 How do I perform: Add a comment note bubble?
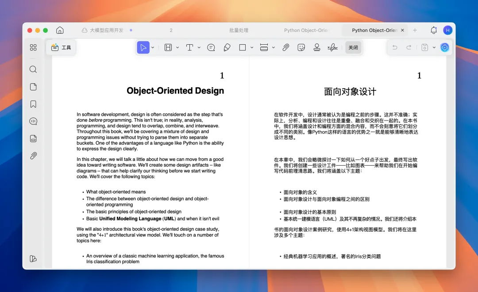pyautogui.click(x=211, y=47)
